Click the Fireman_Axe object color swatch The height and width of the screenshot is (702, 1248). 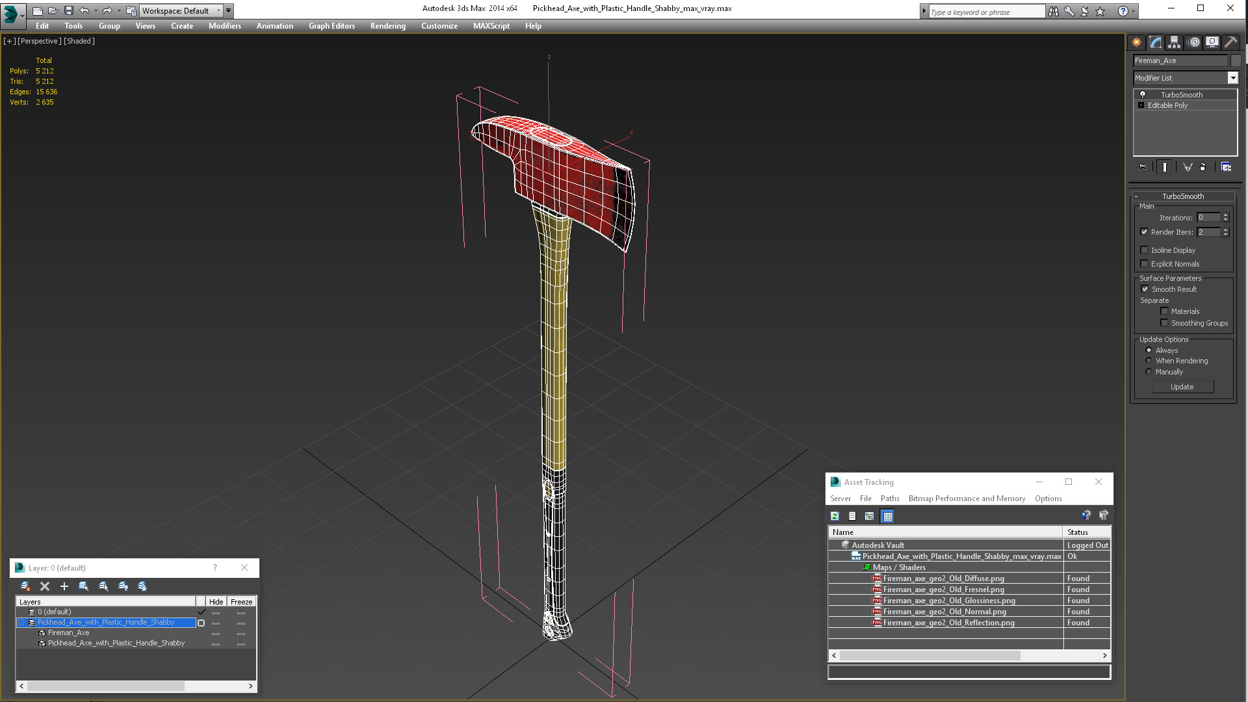click(x=1236, y=60)
